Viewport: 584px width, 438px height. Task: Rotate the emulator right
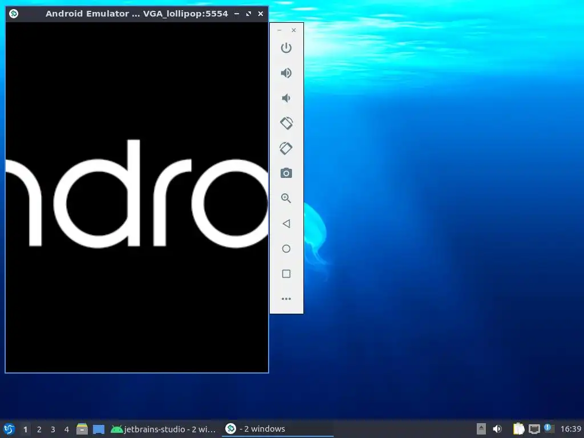point(286,148)
